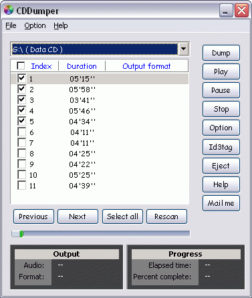Go to Previous track button
The width and height of the screenshot is (252, 298).
[33, 216]
